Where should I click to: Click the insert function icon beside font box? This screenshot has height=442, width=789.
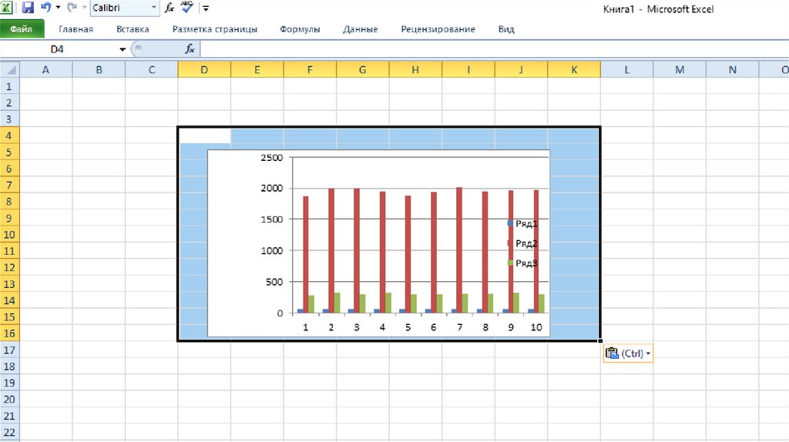pos(170,8)
